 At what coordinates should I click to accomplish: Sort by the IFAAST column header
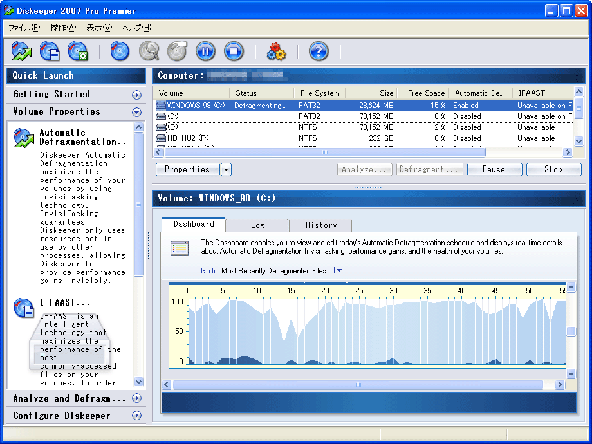[x=543, y=93]
